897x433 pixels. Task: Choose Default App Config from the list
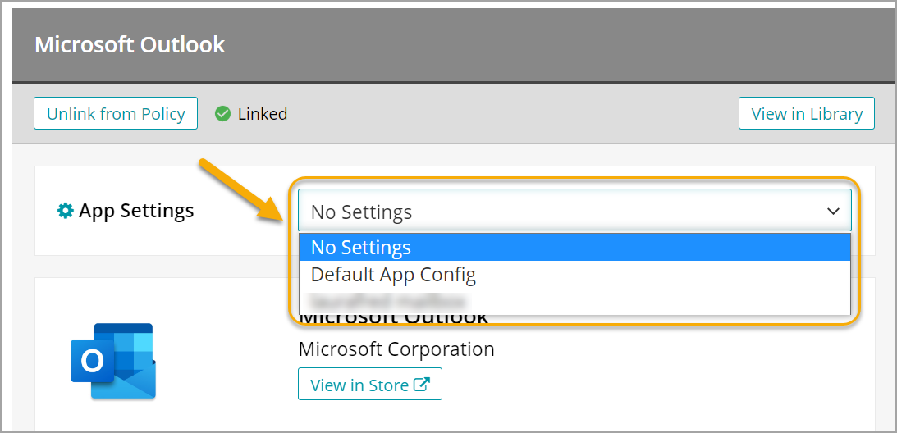point(394,275)
